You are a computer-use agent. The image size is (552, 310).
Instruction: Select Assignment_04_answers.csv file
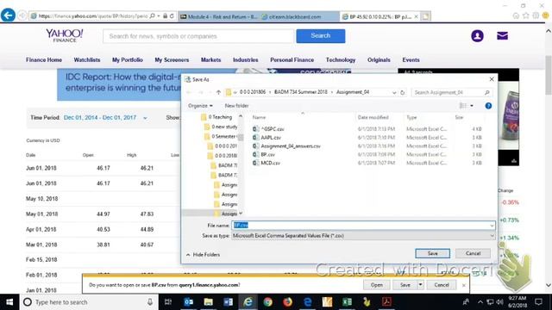[291, 146]
